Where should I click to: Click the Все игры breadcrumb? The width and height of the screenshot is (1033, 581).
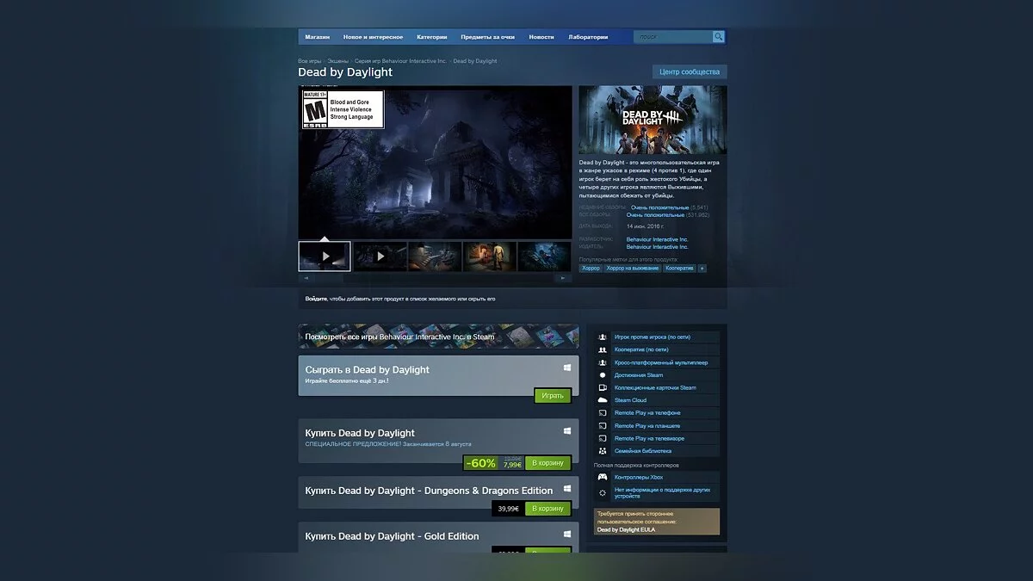(x=309, y=61)
